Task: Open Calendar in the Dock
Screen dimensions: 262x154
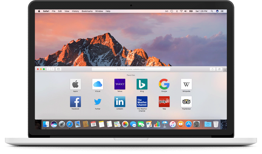Action: (94, 124)
